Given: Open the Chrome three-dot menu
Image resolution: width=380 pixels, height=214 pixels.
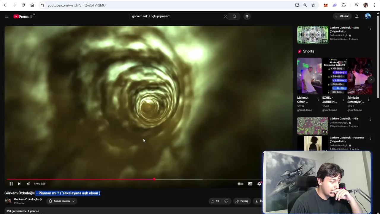Looking at the screenshot, I should click(x=374, y=5).
